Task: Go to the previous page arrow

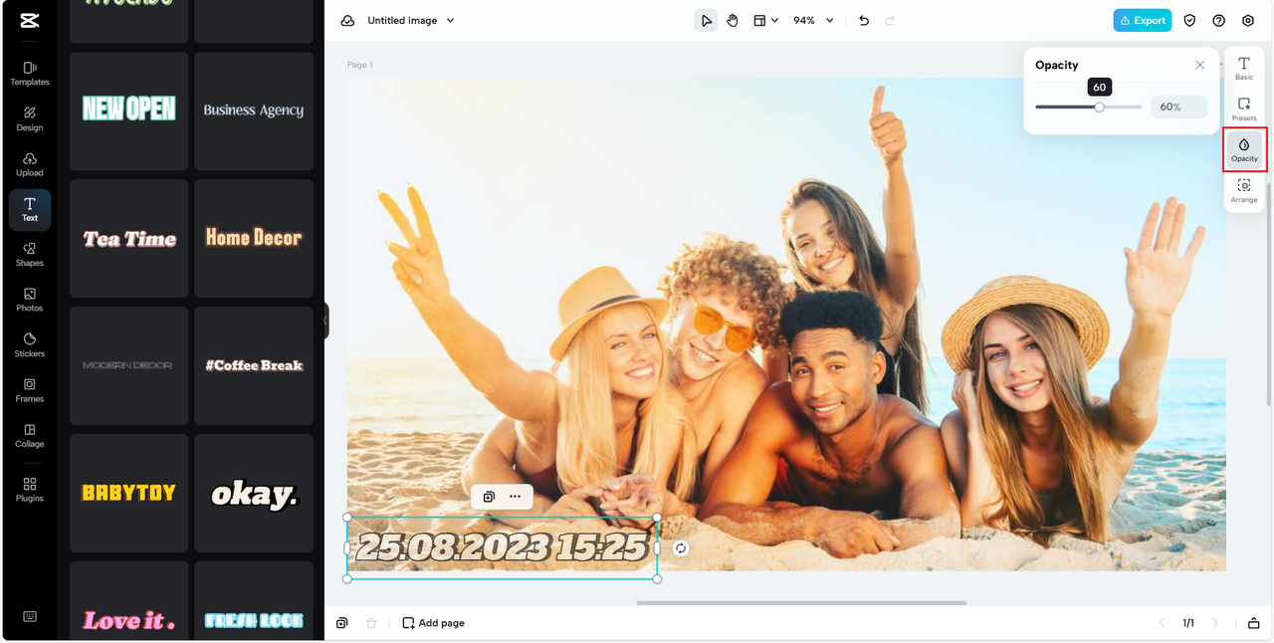Action: [1161, 623]
